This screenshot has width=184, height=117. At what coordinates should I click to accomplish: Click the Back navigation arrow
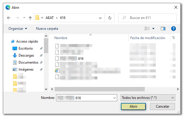(x=9, y=18)
